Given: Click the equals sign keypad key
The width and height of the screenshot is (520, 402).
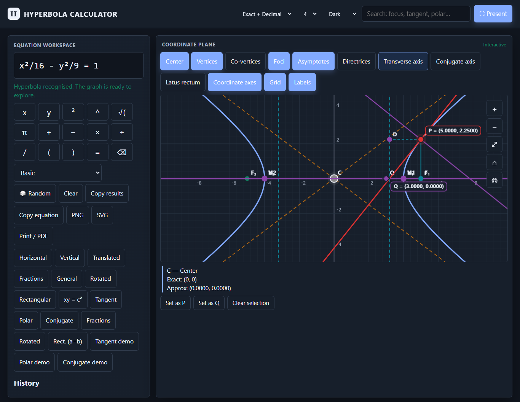Looking at the screenshot, I should [97, 152].
